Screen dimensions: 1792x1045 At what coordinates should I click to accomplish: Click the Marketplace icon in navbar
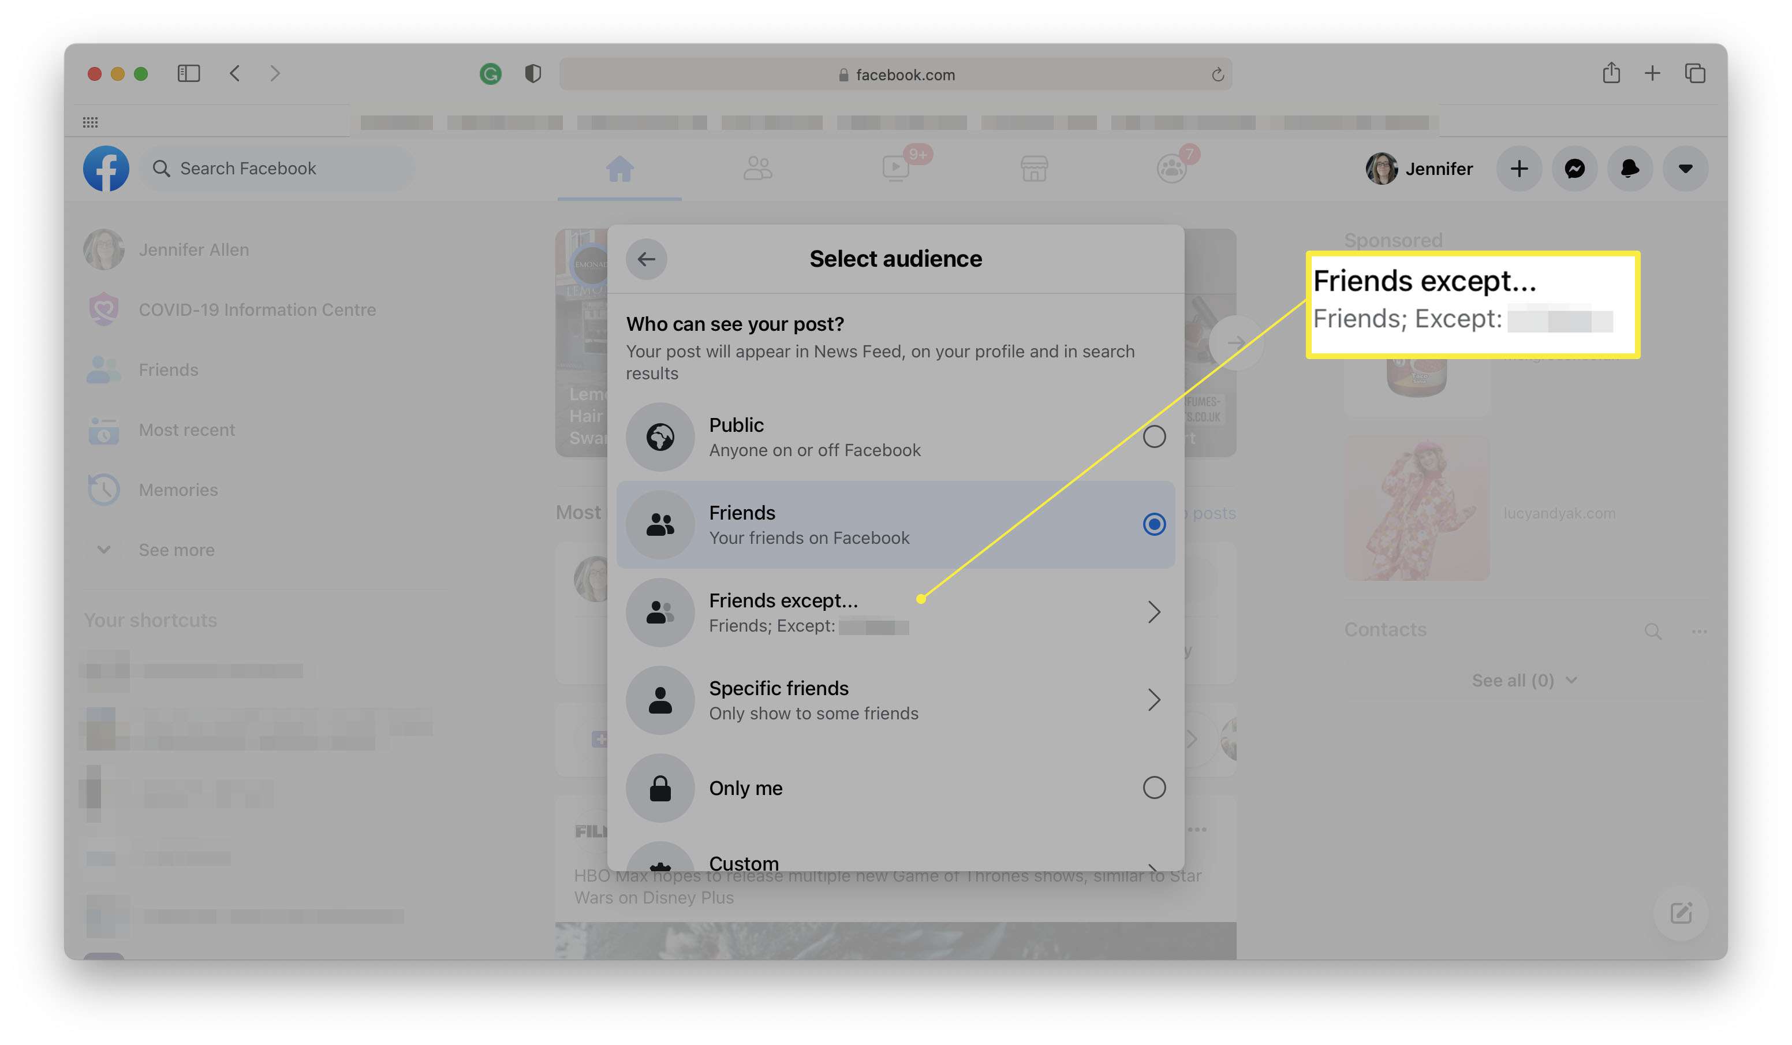1033,167
